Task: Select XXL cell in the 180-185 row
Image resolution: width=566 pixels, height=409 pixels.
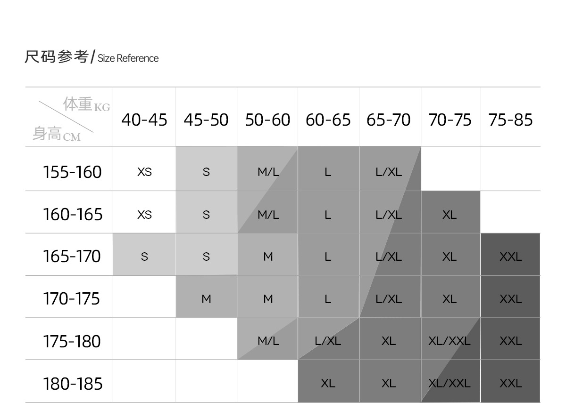Action: click(510, 384)
